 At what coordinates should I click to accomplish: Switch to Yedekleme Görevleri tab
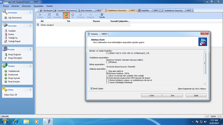click(x=120, y=10)
